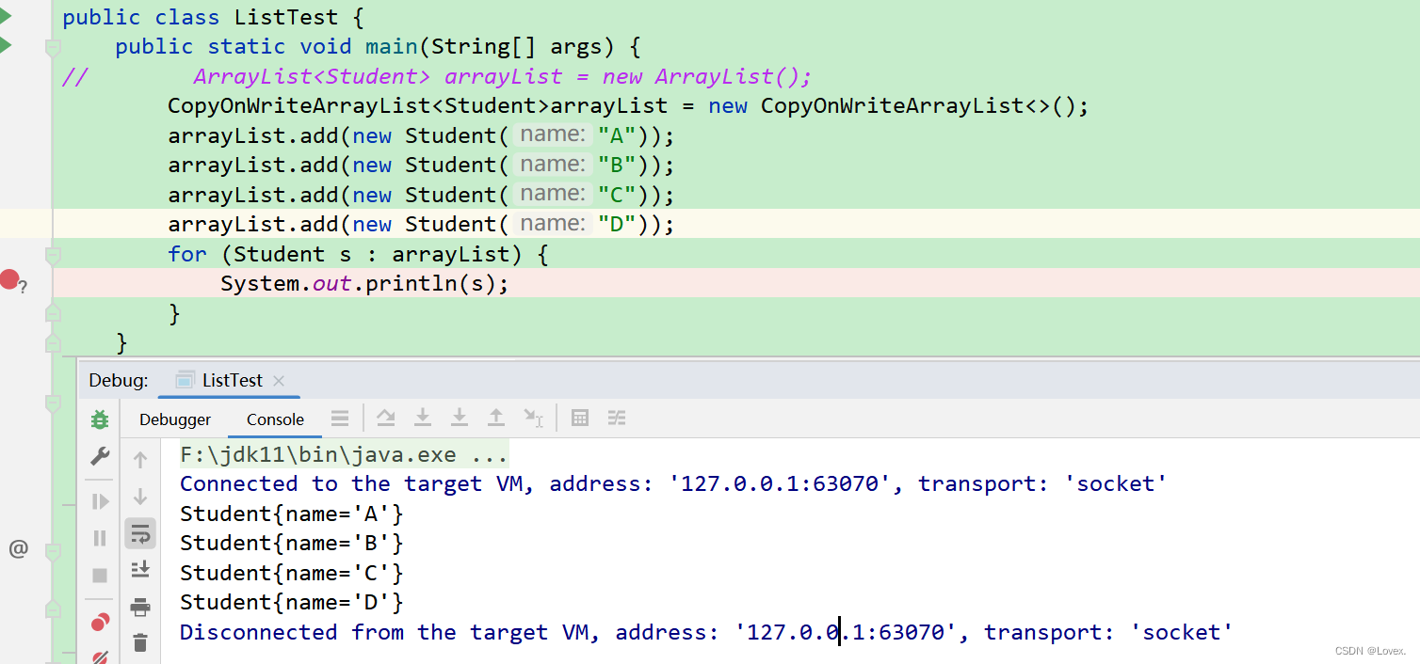The width and height of the screenshot is (1420, 664).
Task: Click the System.out.println(s) statement
Action: pyautogui.click(x=364, y=284)
